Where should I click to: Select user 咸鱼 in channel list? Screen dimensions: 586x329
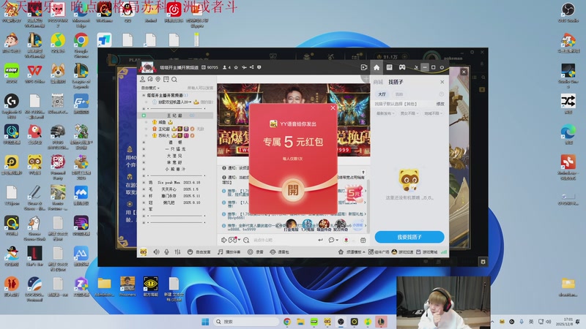click(162, 122)
